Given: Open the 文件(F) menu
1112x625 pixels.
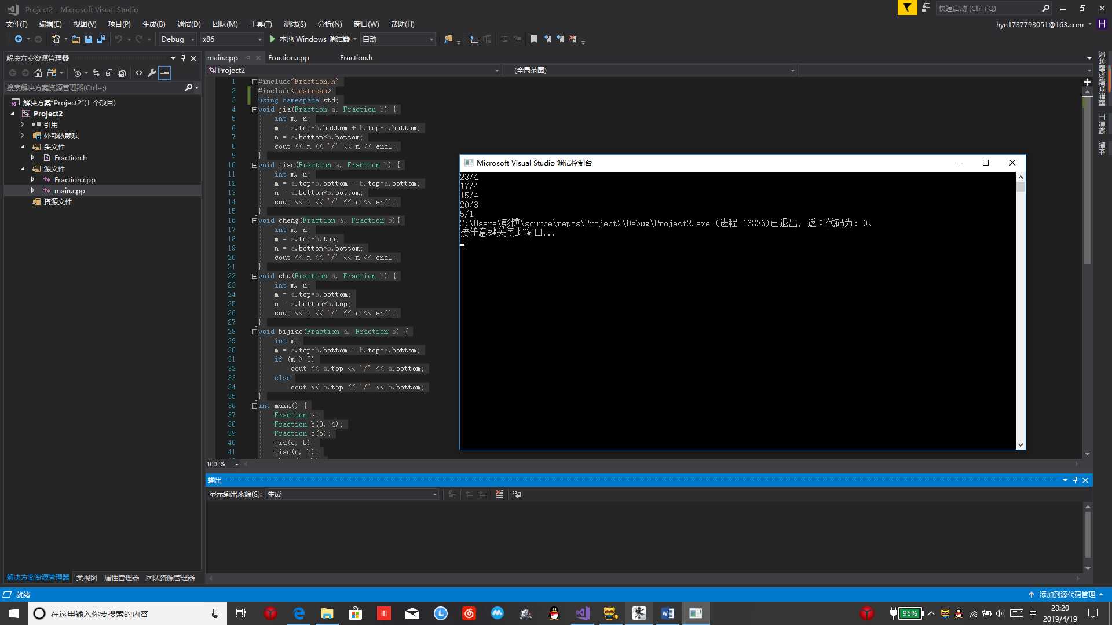Looking at the screenshot, I should tap(17, 24).
